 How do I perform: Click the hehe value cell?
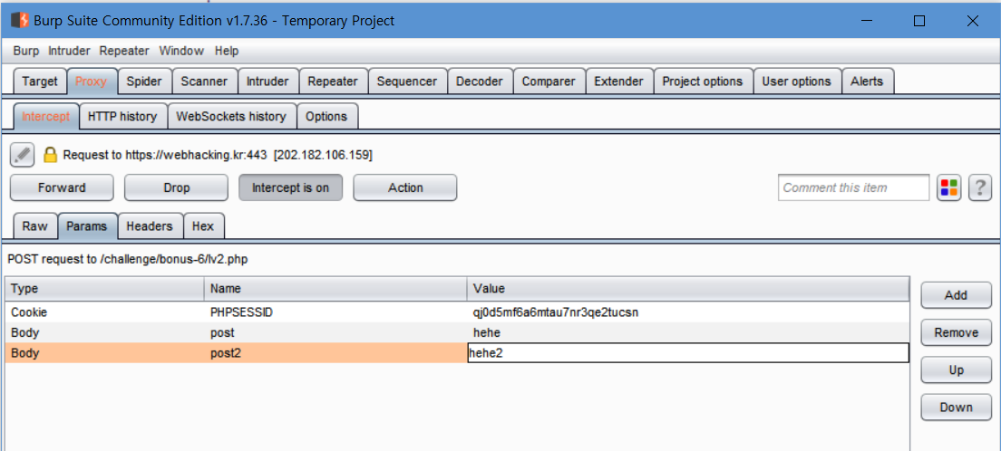(688, 333)
